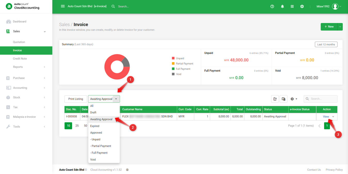Open the grid settings gear dropdown
Viewport: 348px width, 174px height.
[294, 99]
